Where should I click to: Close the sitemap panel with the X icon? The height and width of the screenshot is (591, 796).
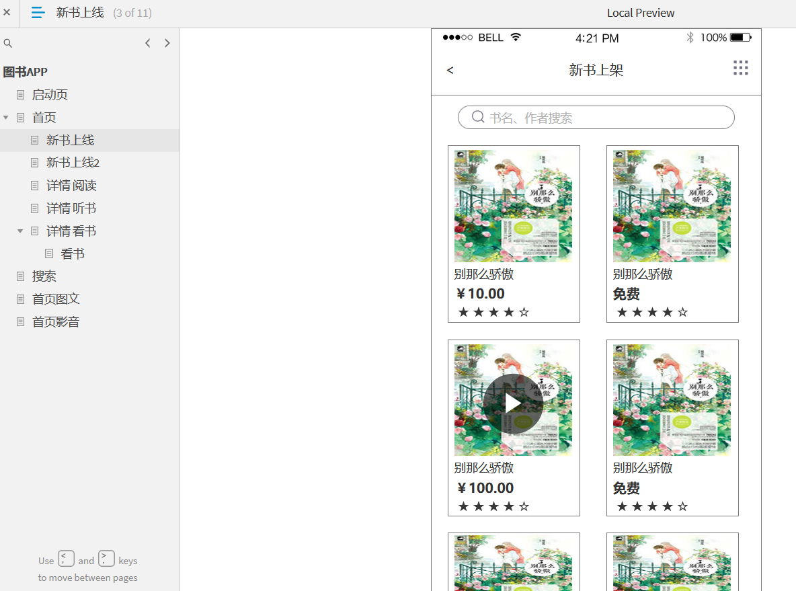click(x=7, y=11)
